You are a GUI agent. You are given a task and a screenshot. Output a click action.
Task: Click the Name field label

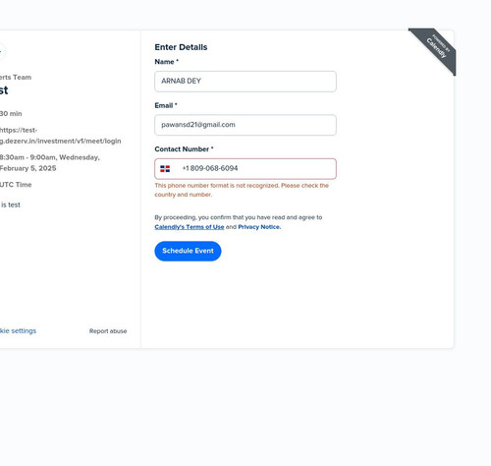point(166,62)
